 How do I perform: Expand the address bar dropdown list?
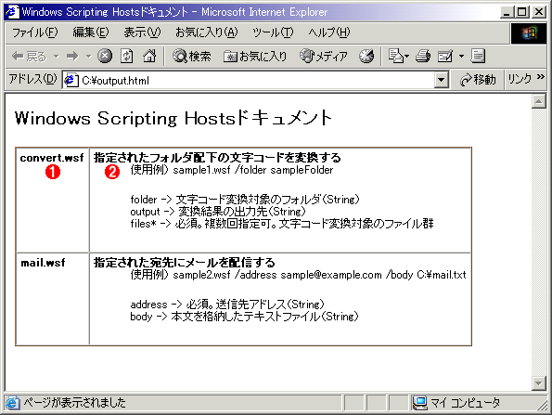(441, 81)
